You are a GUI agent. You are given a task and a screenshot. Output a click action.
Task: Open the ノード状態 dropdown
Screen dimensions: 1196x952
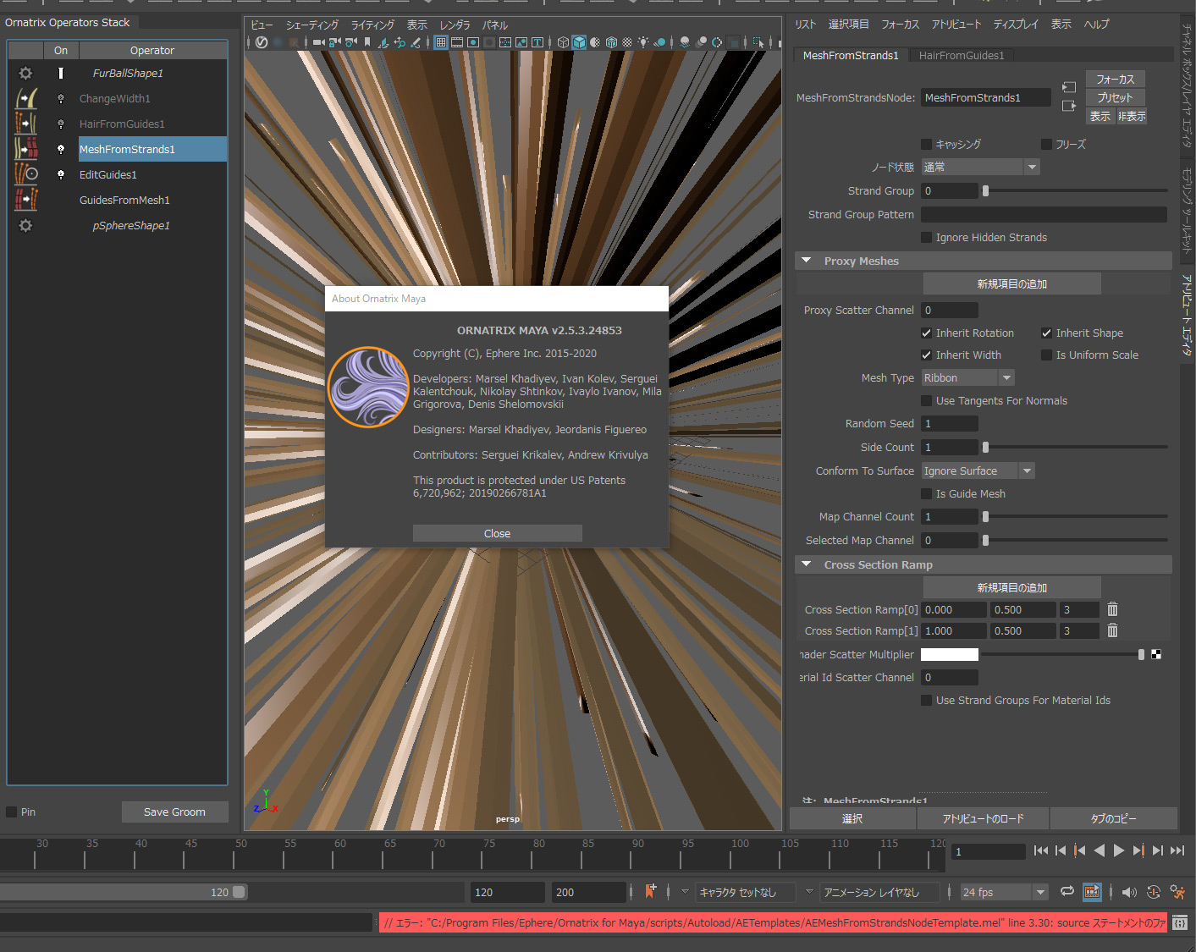click(980, 168)
